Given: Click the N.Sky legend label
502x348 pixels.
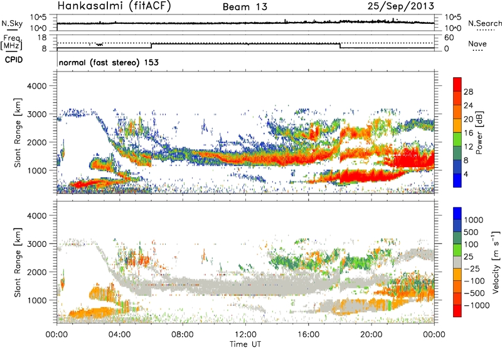Looking at the screenshot, I should tap(12, 23).
